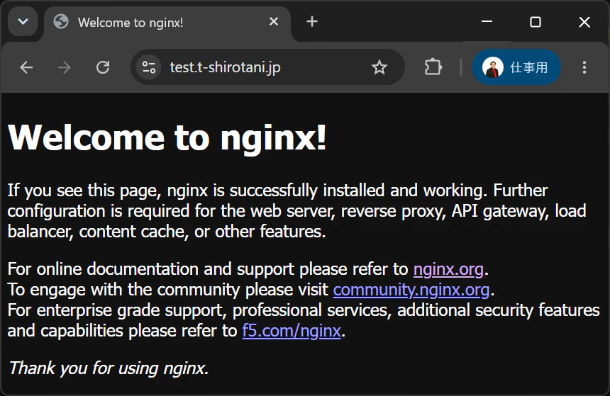Screen dimensions: 610x396
Task: Close the Welcome to nginx! tab
Action: 274,21
